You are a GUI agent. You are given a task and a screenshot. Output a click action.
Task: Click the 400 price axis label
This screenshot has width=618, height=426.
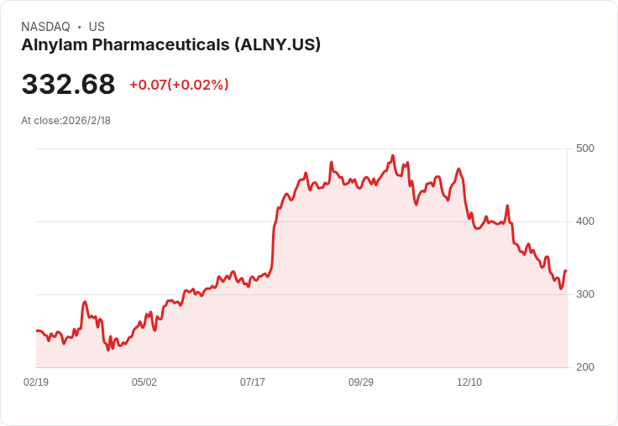point(585,221)
